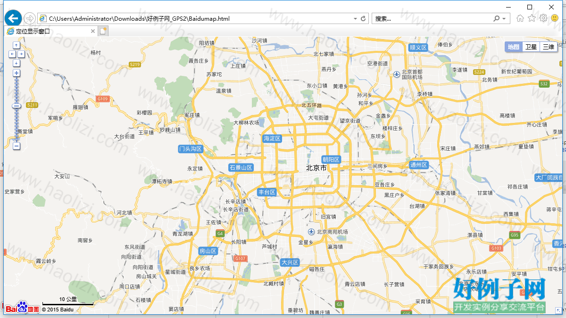Screen dimensions: 566x318
Task: Click the S32 road shield
Action: click(x=544, y=84)
